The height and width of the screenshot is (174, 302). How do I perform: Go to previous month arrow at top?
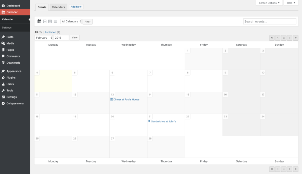(x=278, y=38)
